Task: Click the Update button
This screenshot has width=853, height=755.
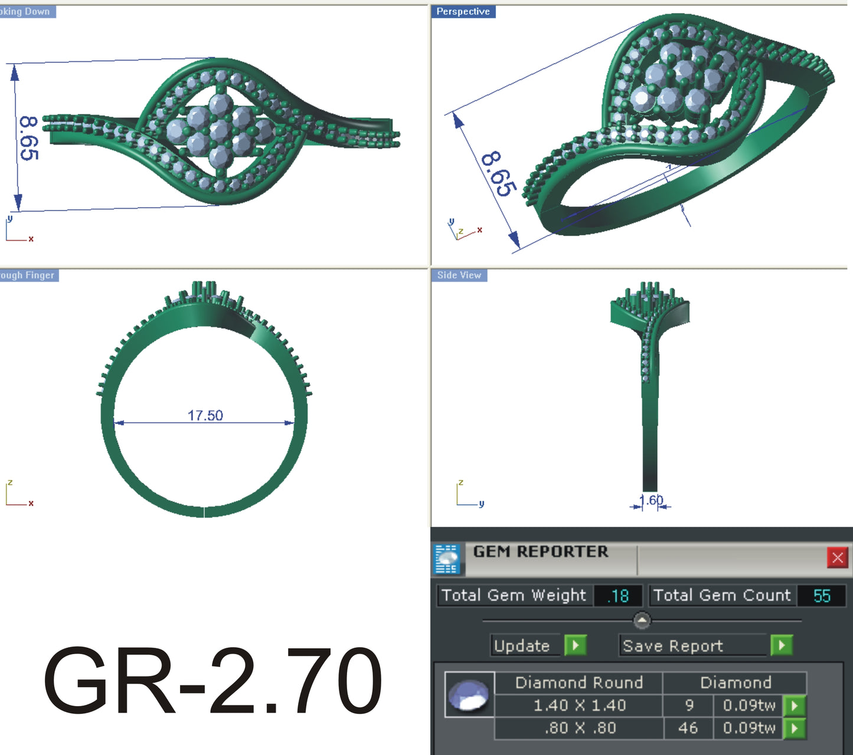Action: [524, 645]
